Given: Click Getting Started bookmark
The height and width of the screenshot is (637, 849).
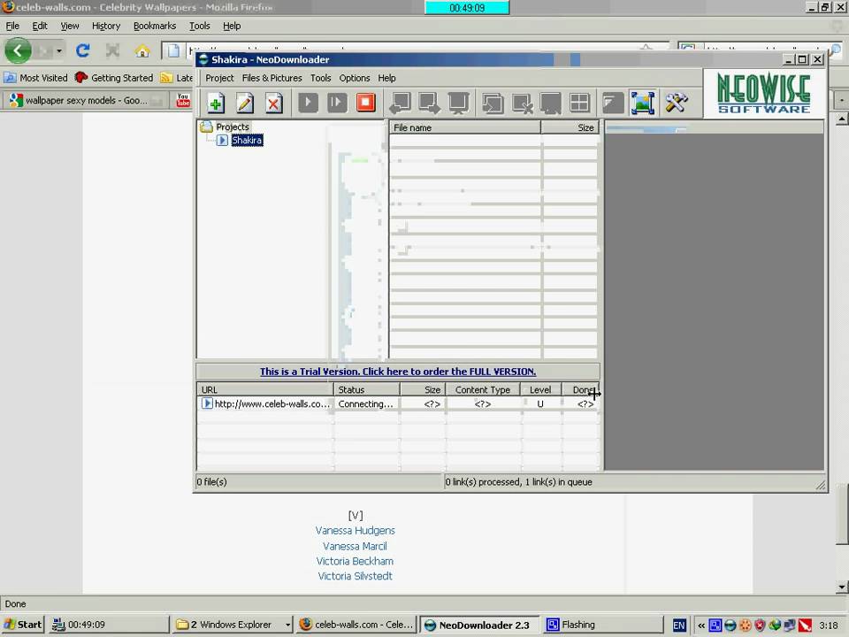Looking at the screenshot, I should click(114, 78).
